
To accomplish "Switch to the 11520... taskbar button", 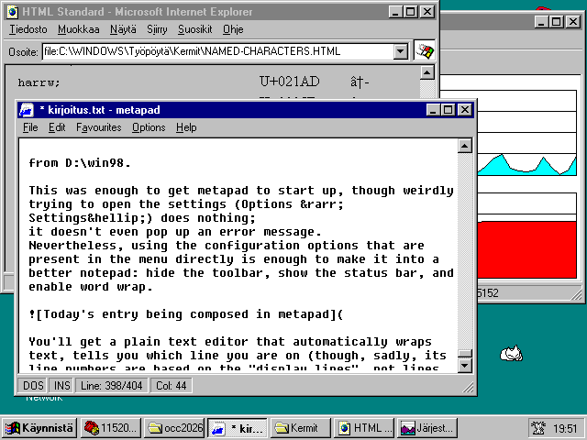I will click(x=111, y=428).
